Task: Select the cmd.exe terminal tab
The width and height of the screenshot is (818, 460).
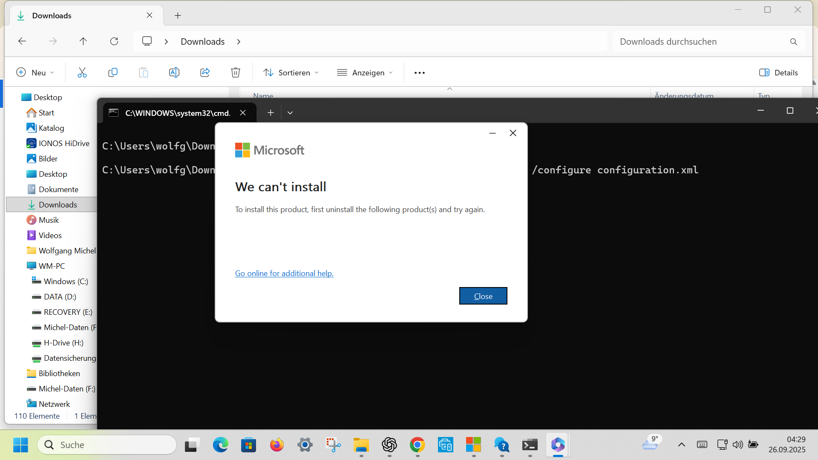Action: coord(178,113)
